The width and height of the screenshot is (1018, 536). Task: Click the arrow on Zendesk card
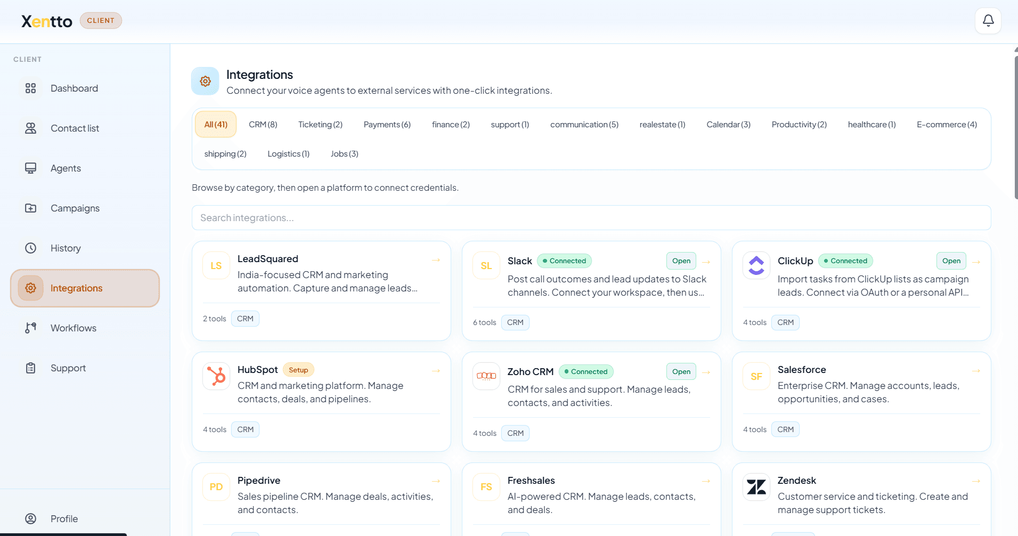click(x=976, y=481)
